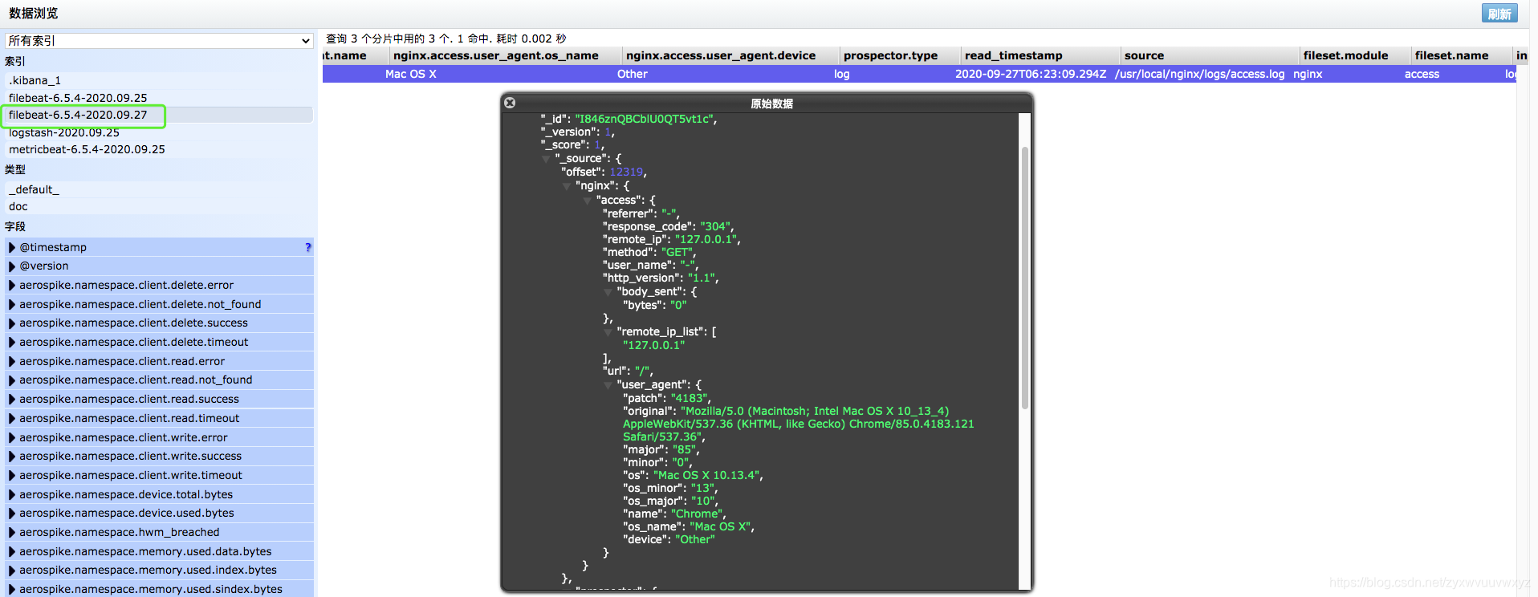This screenshot has height=597, width=1538.
Task: Collapse the "body_sent" JSON node
Action: point(608,292)
